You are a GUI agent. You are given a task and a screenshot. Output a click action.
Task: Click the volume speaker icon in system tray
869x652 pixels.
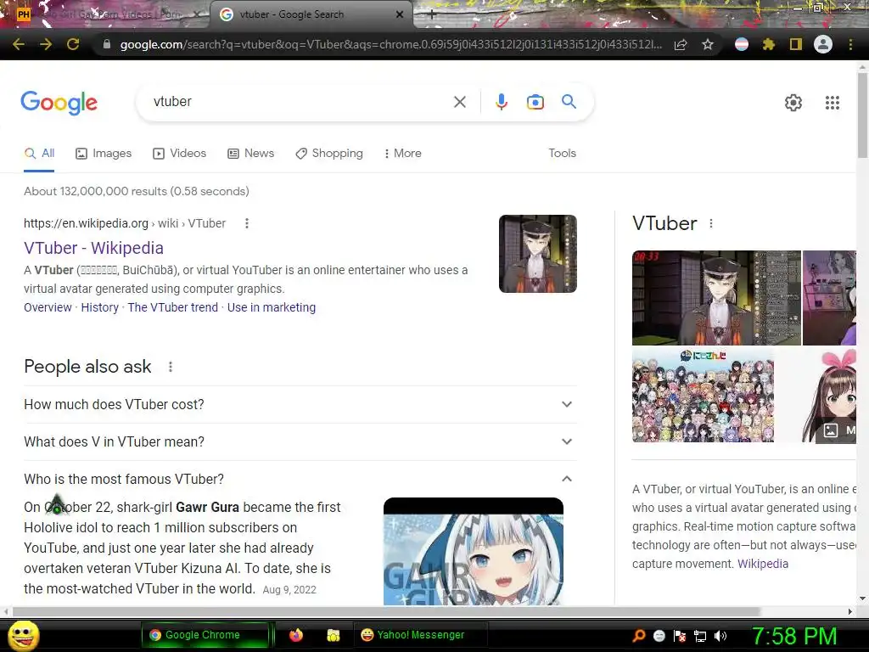coord(720,636)
